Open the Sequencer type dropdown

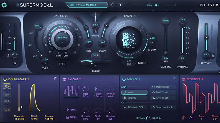[x=202, y=79]
